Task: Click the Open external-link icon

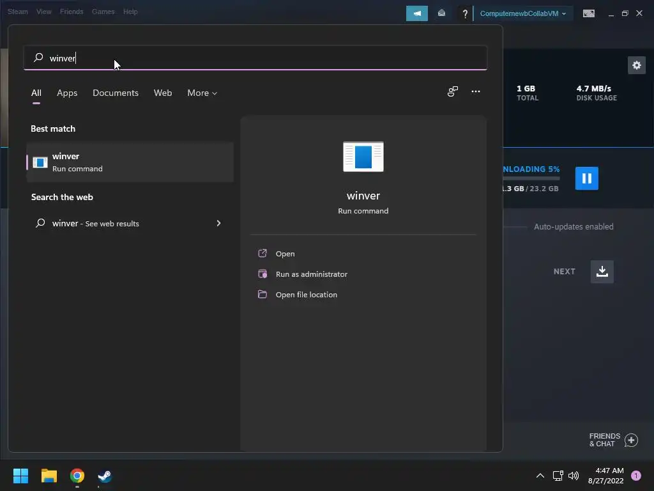Action: [x=262, y=253]
